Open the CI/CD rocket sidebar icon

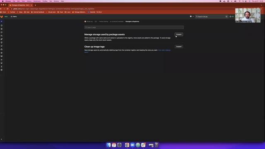(2, 39)
